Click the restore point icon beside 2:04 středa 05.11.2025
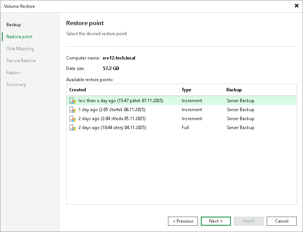Image resolution: width=303 pixels, height=232 pixels. click(72, 118)
